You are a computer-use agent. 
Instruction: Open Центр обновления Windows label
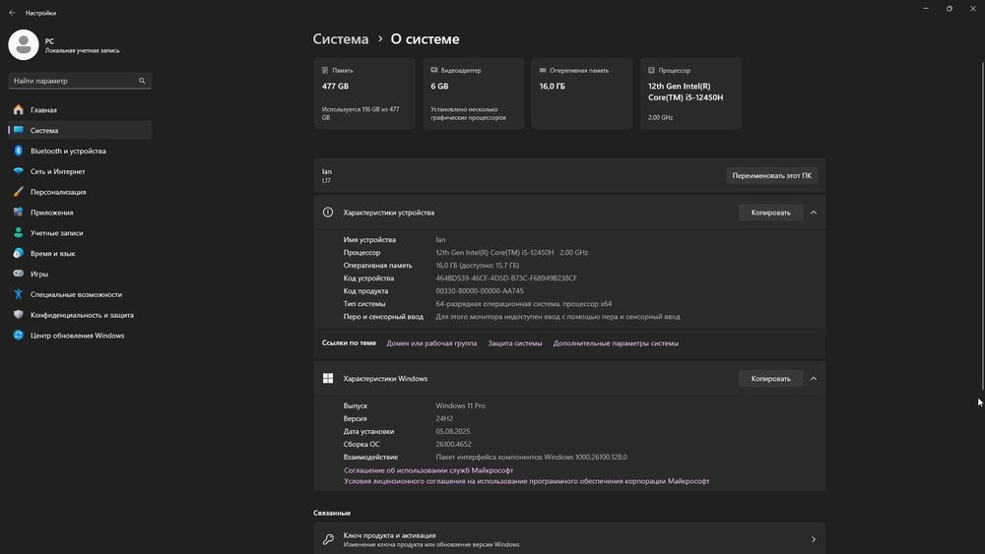[77, 336]
